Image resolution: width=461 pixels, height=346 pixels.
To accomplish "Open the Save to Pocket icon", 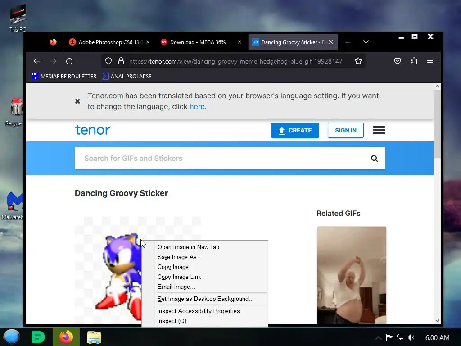I will click(398, 61).
